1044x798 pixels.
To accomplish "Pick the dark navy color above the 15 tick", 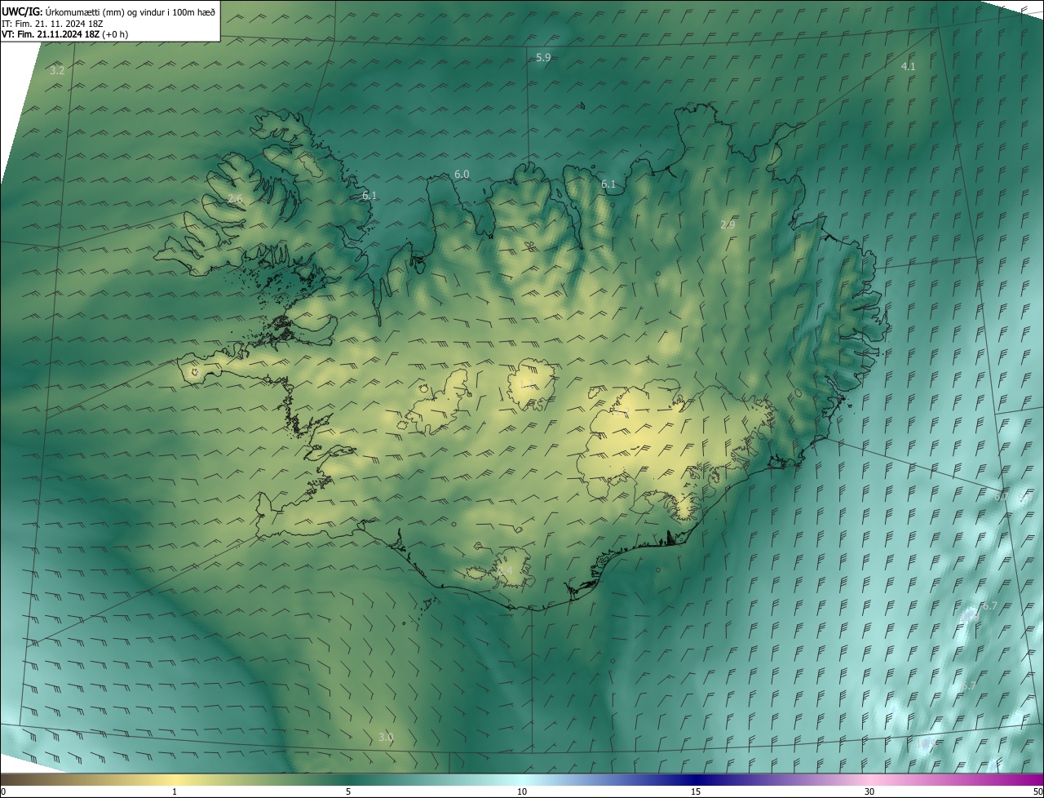I will pyautogui.click(x=696, y=779).
